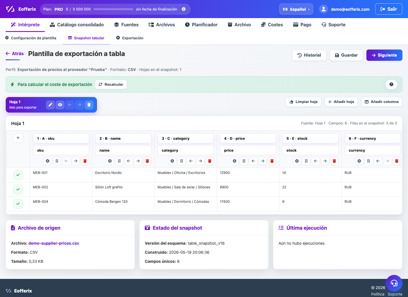Open Soporte in the navigation bar

[333, 25]
